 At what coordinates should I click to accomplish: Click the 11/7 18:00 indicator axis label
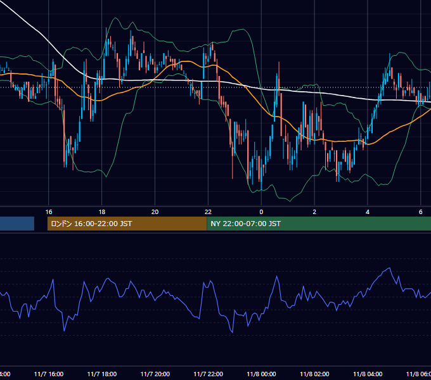[101, 374]
